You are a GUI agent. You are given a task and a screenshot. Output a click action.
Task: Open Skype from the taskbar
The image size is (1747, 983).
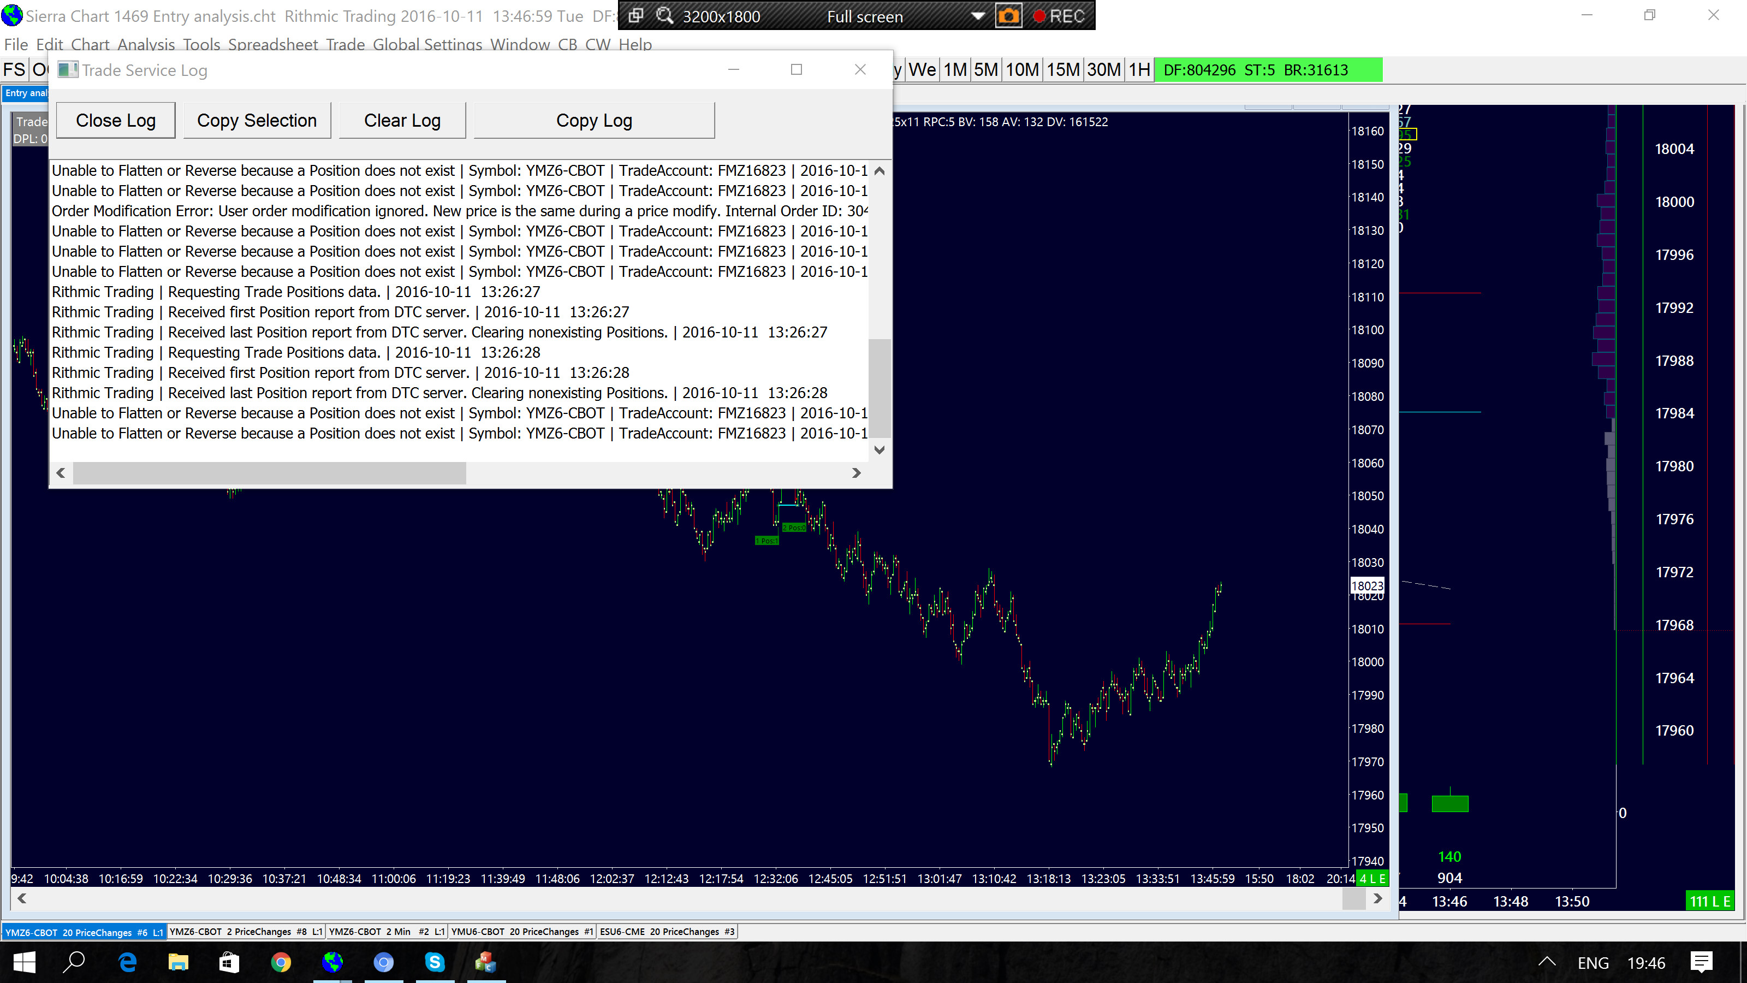[x=435, y=962]
